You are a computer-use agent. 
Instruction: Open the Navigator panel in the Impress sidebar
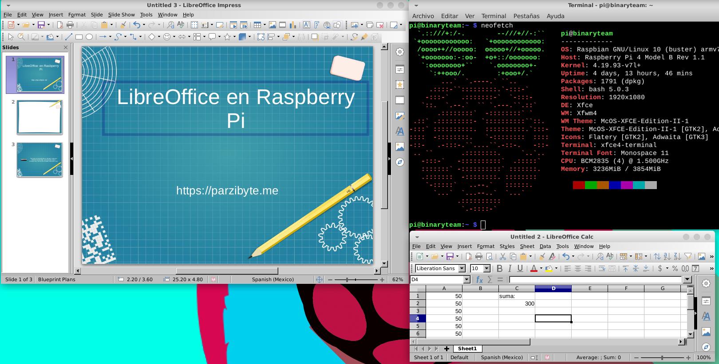point(400,162)
